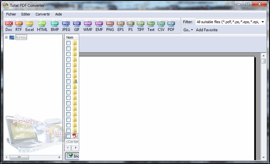Screen dimensions: 270x164
Task: Click the Total PDF Converter title bar icon
Action: click(x=6, y=5)
